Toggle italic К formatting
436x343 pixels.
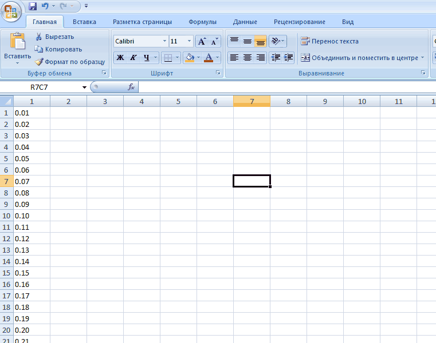point(133,57)
